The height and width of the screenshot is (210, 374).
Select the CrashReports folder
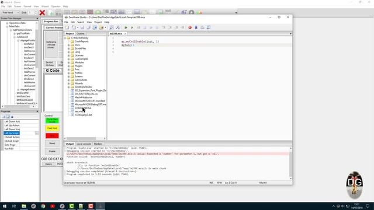click(81, 41)
